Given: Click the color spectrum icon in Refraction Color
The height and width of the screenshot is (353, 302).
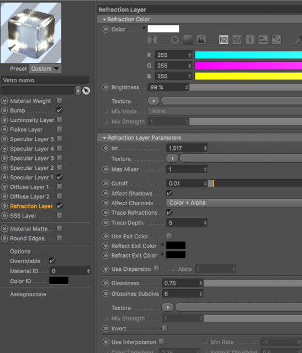Looking at the screenshot, I should [x=152, y=40].
